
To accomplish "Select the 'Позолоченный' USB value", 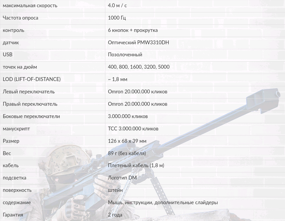I will pos(125,55).
